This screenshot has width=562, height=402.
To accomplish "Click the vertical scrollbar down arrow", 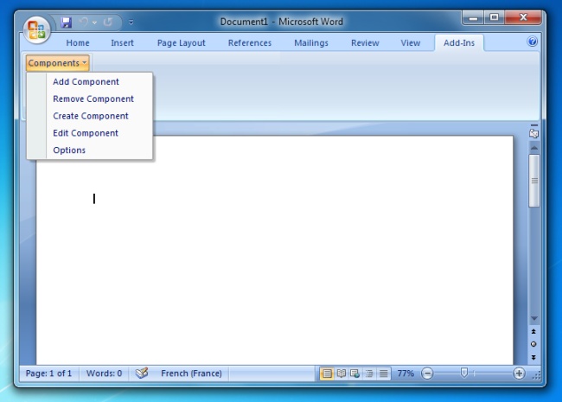I will (x=534, y=318).
